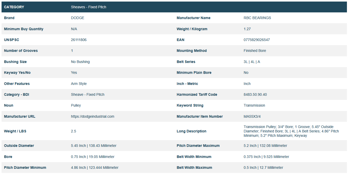The image size is (349, 175).
Task: Select the Pitch Diameter Minimum value
Action: click(x=94, y=168)
